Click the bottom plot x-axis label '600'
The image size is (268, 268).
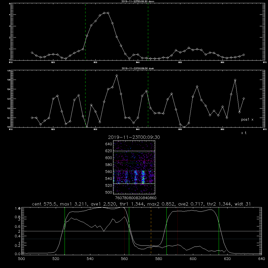tap(193, 259)
